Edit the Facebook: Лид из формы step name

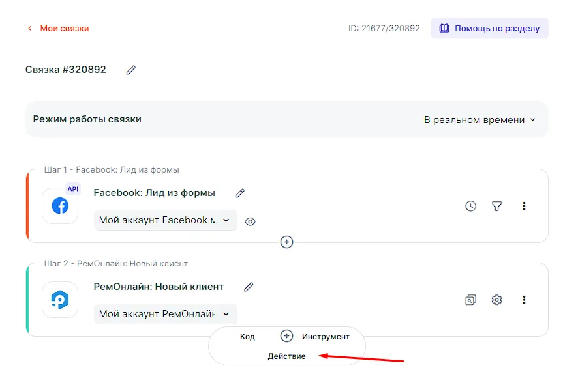click(x=240, y=193)
